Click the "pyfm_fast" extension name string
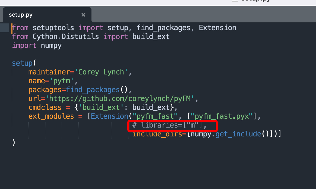 tap(155, 116)
